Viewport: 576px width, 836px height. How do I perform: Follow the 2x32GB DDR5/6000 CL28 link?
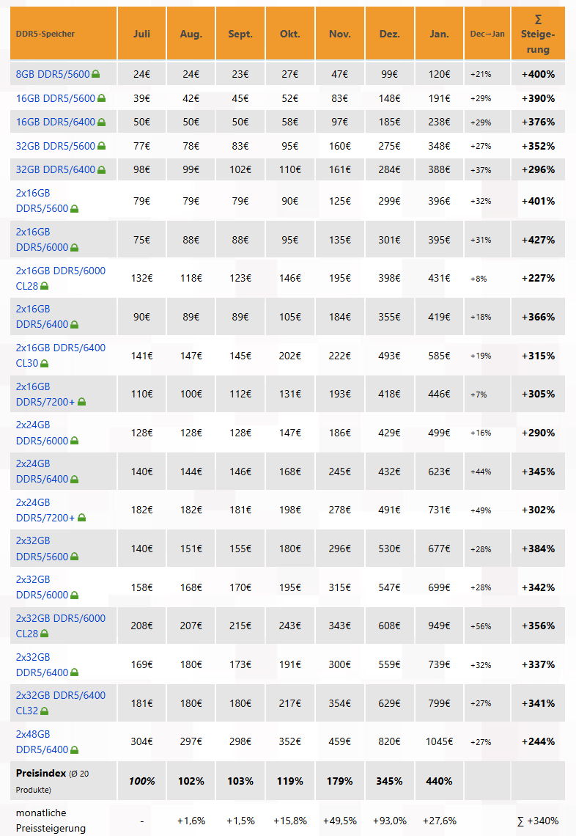61,626
